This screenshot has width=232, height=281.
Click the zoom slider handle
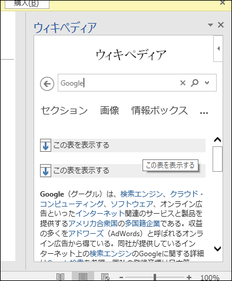point(155,277)
